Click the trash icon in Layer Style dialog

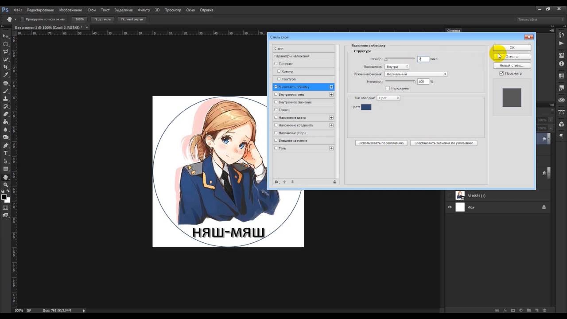334,182
